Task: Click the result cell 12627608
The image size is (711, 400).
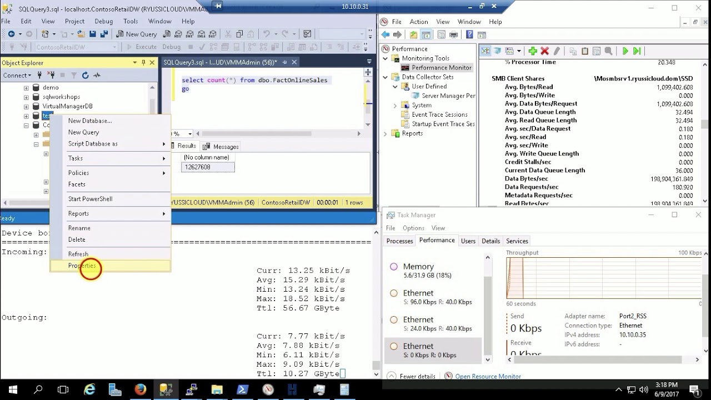Action: [x=208, y=167]
